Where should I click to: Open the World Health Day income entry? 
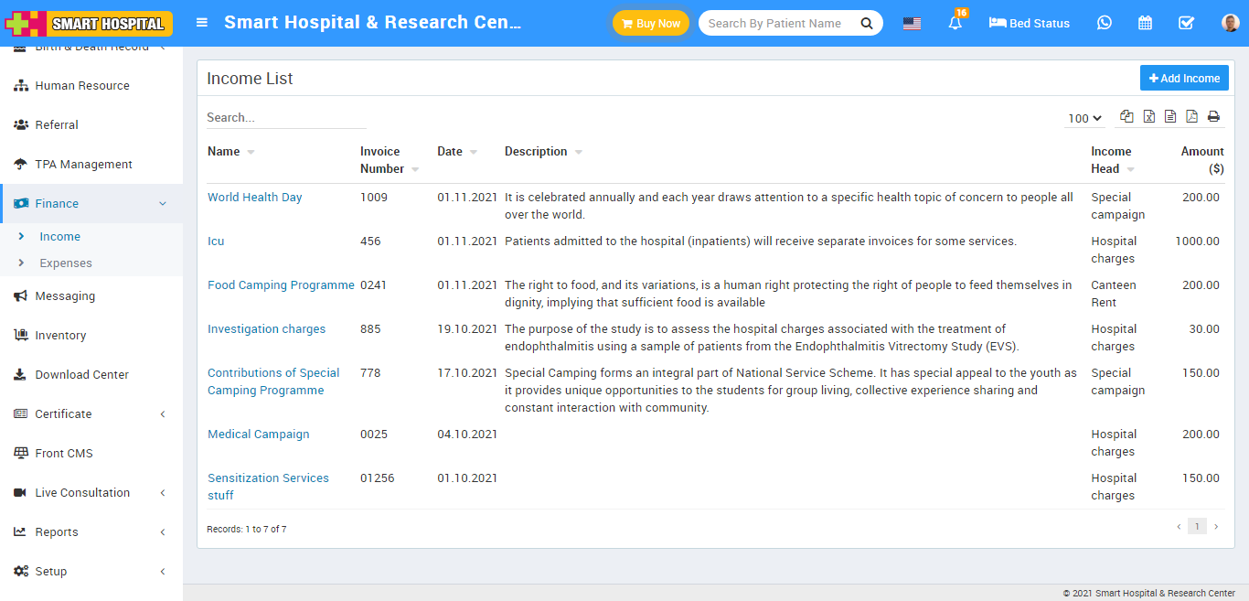click(x=254, y=197)
